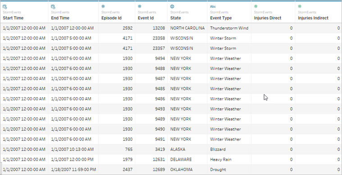
Task: Click the Episode Id cell showing 765
Action: coord(117,149)
